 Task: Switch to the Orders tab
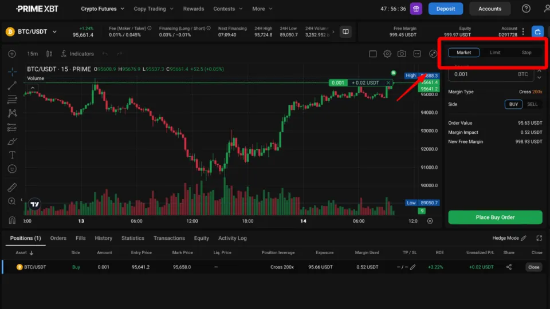[58, 238]
